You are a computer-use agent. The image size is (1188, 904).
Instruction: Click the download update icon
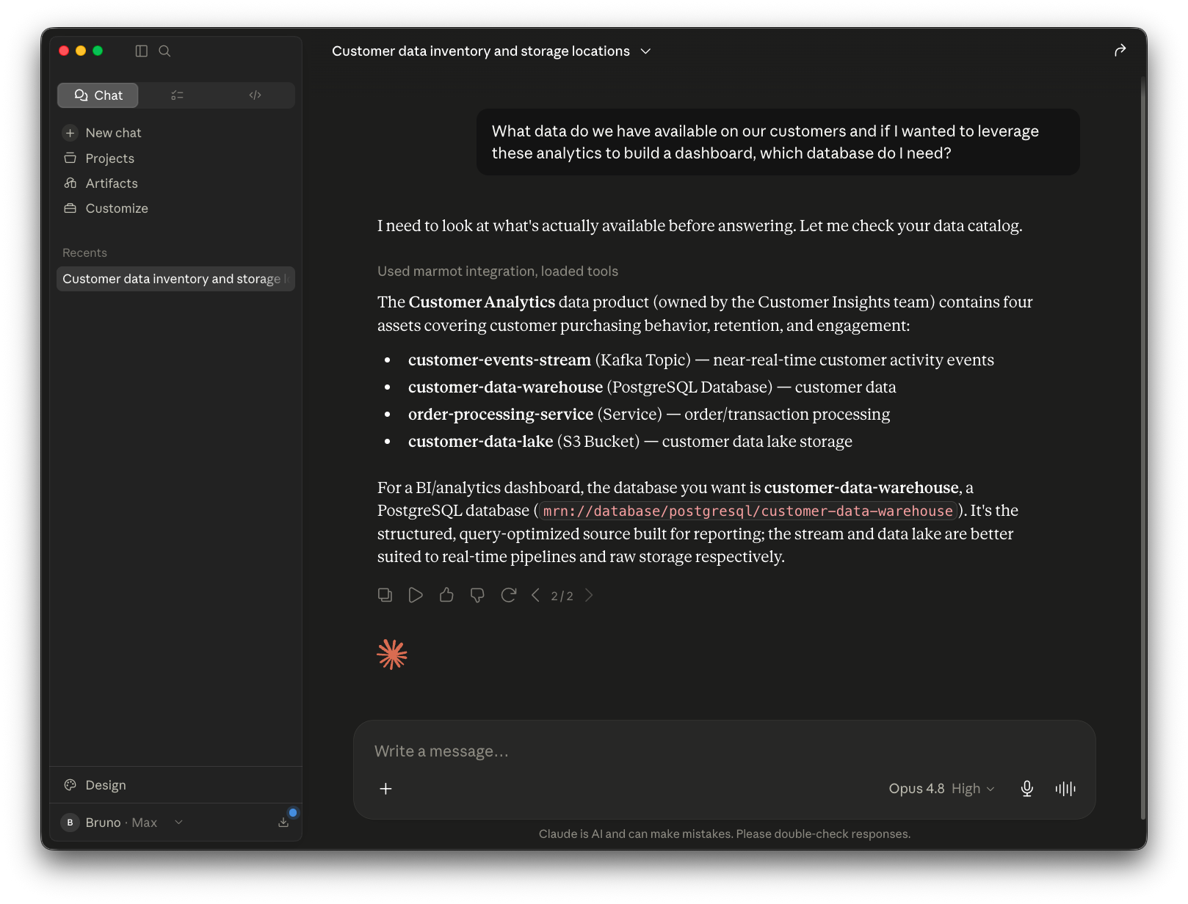coord(283,823)
